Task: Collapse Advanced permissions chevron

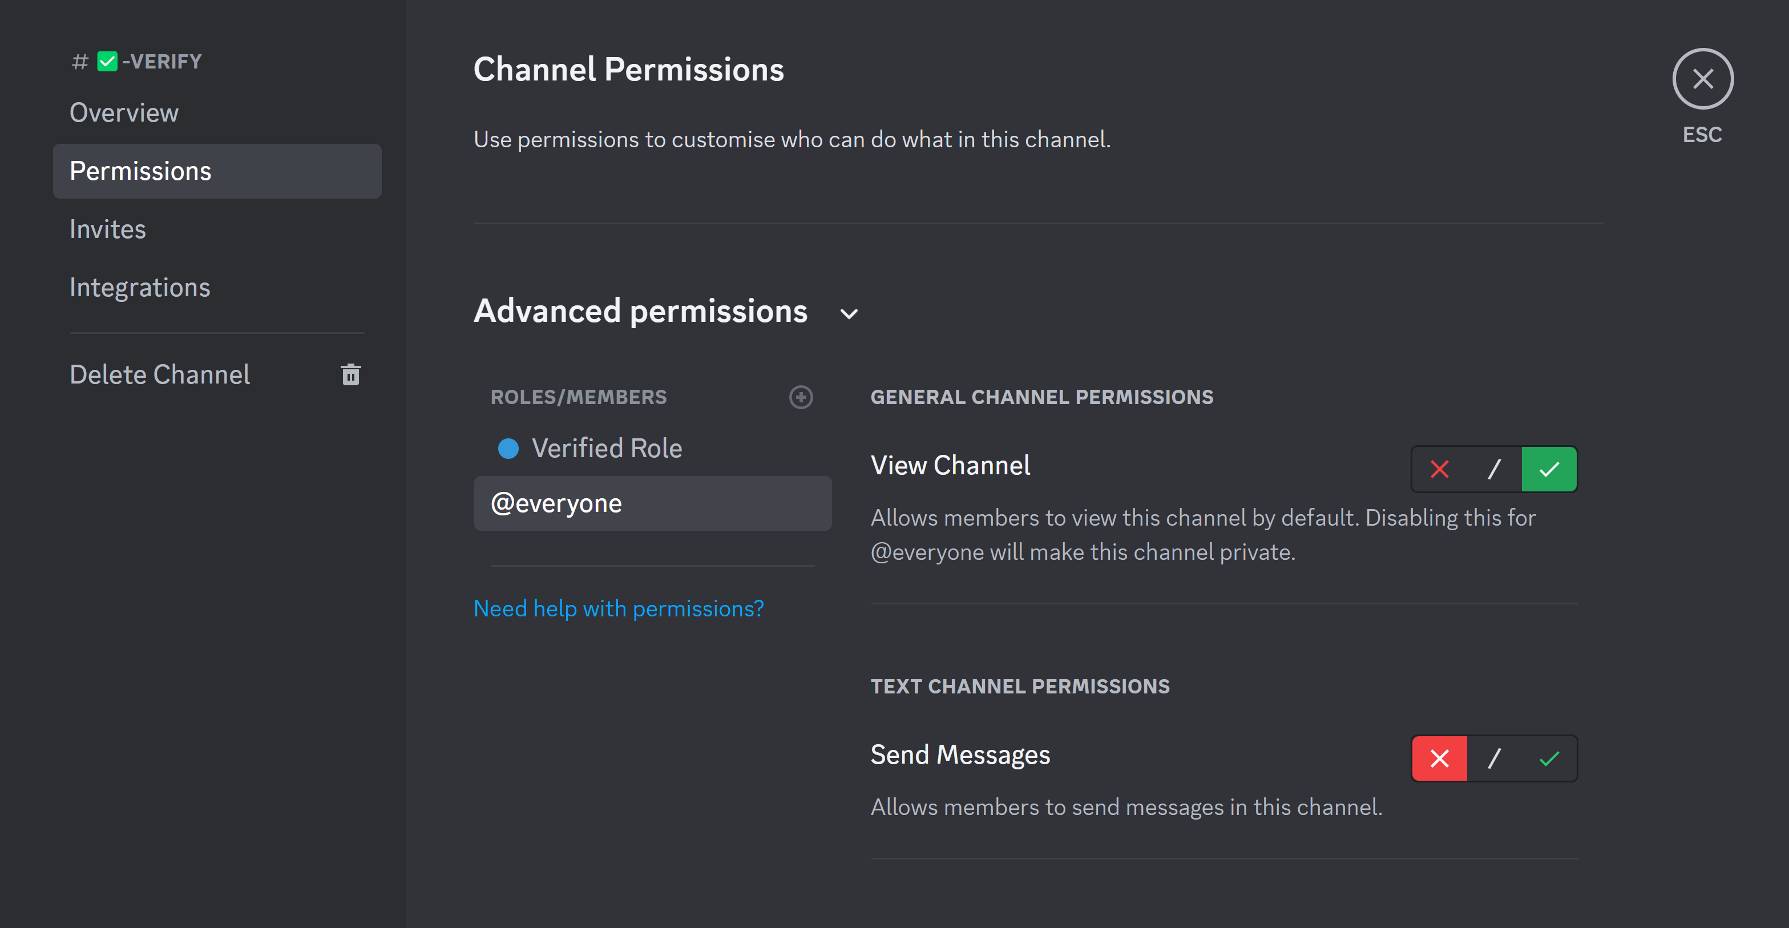Action: [x=849, y=313]
